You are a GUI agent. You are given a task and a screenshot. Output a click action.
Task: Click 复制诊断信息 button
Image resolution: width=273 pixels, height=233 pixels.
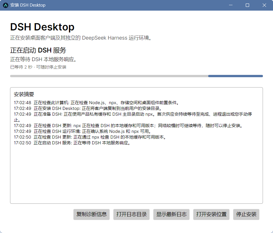pos(91,214)
